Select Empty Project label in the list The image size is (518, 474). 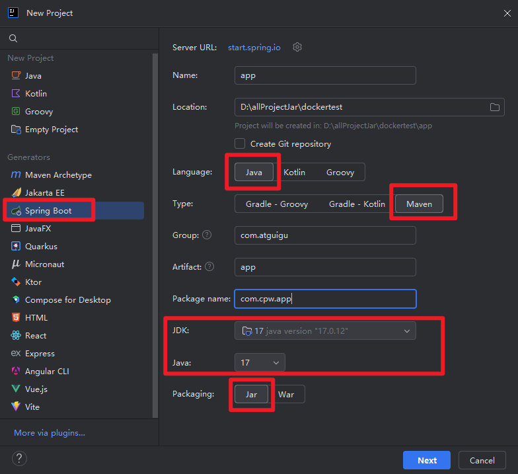(x=52, y=130)
